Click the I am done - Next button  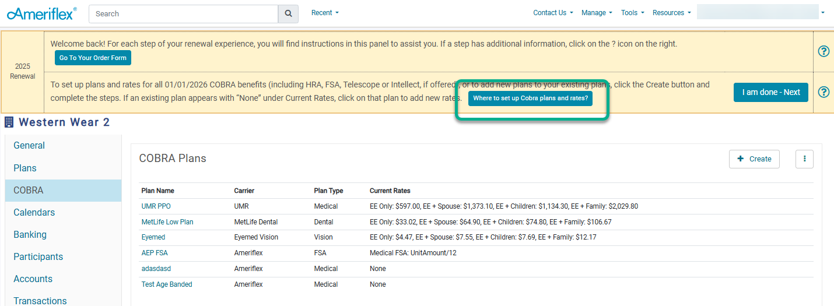[770, 92]
